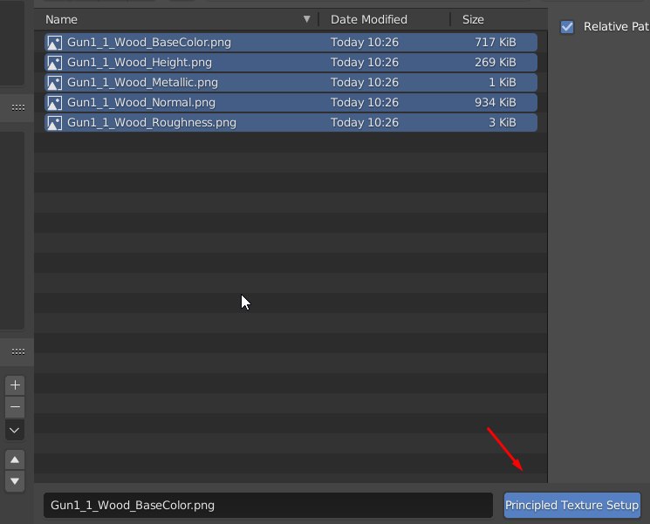Click the 717 KiB size value
The height and width of the screenshot is (524, 650).
pyautogui.click(x=496, y=42)
